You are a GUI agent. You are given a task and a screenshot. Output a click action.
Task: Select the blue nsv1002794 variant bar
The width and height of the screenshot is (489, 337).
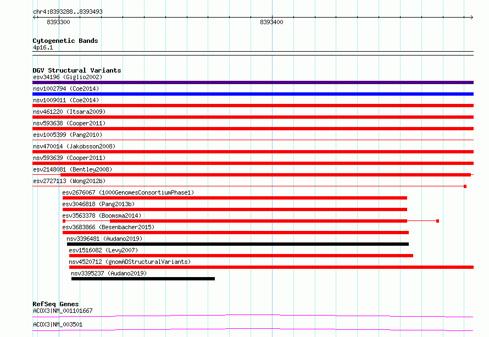click(x=253, y=94)
